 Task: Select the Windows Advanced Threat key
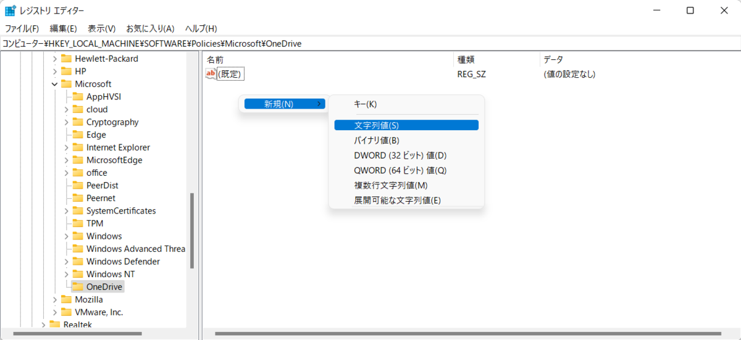[135, 249]
